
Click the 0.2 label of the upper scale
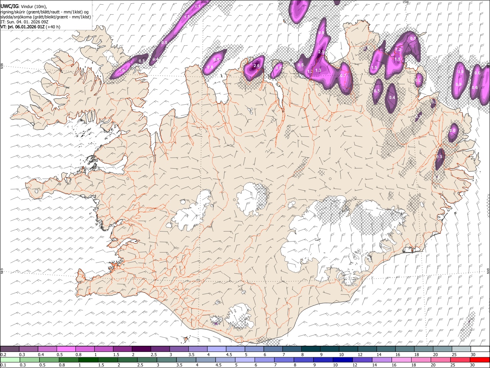tap(3, 355)
